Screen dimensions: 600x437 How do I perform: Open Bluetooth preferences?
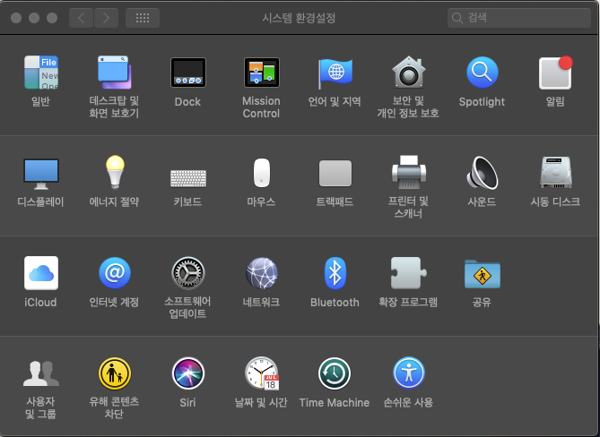335,273
